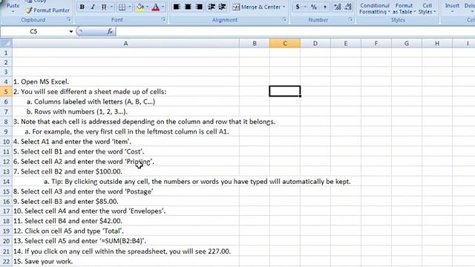Screen dimensions: 475x267
Task: Align text left
Action: click(x=177, y=7)
